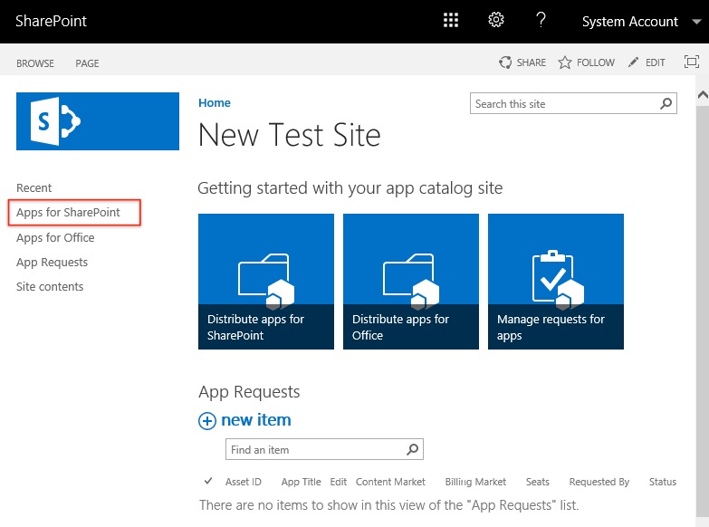Click the EDIT pencil button

pos(647,62)
